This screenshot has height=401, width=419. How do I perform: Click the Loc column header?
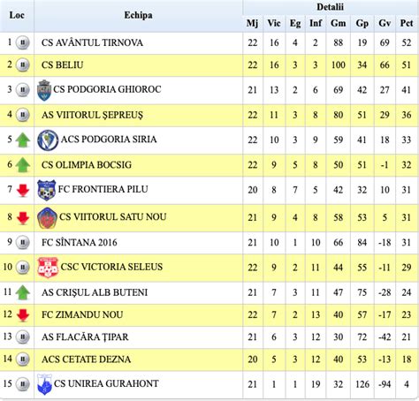17,16
